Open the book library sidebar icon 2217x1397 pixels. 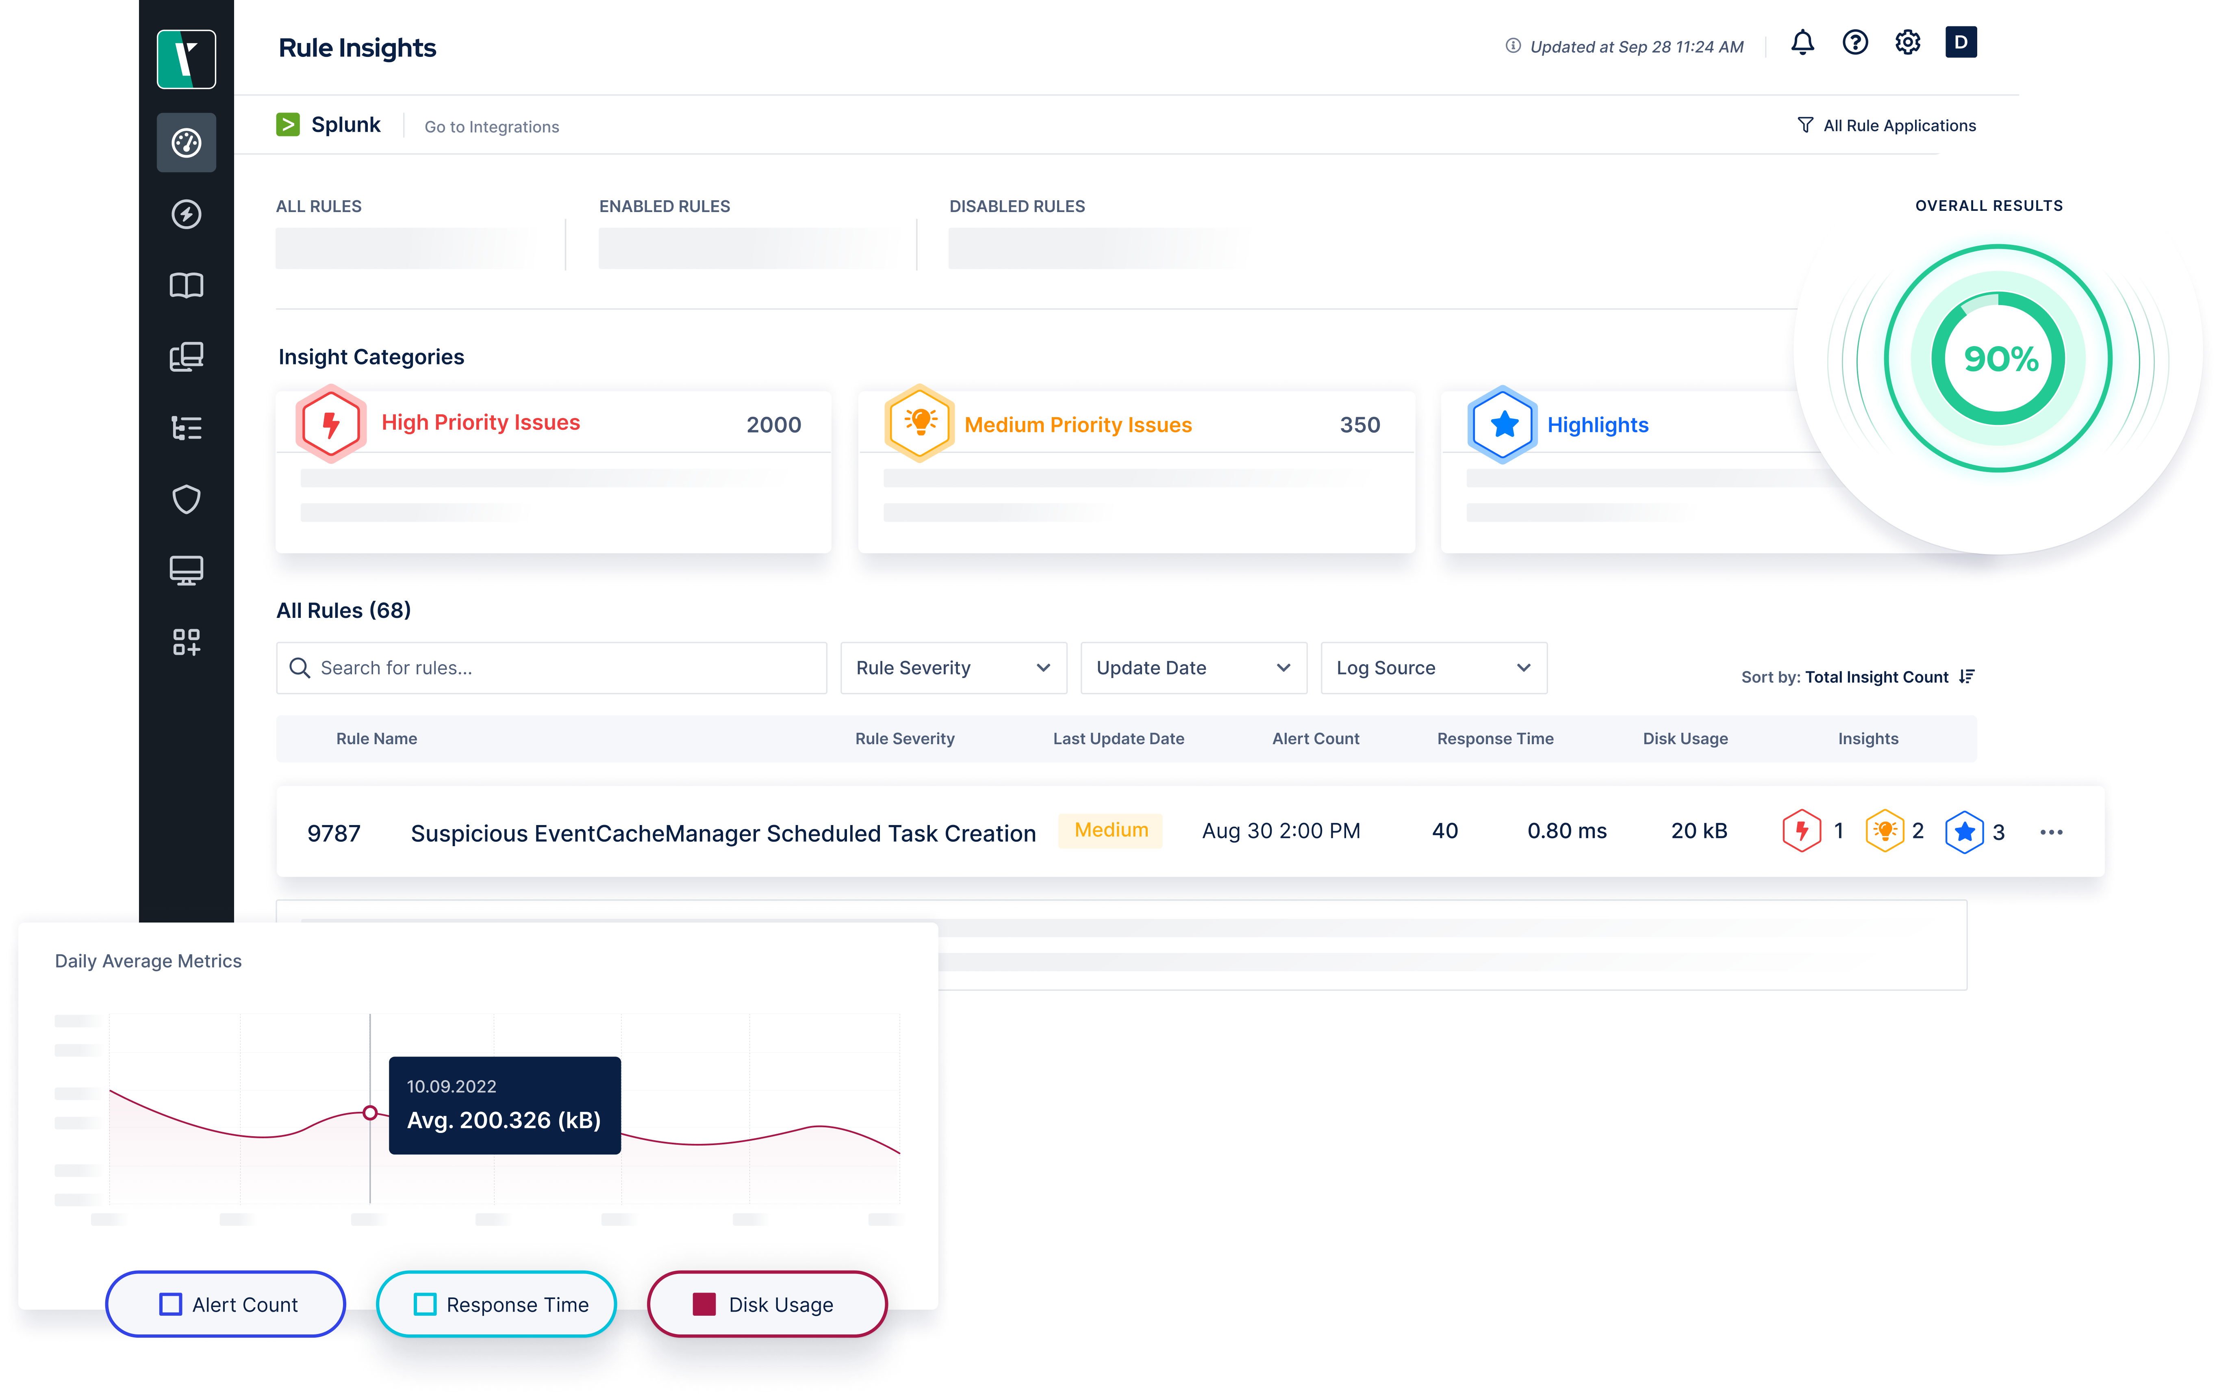[186, 285]
